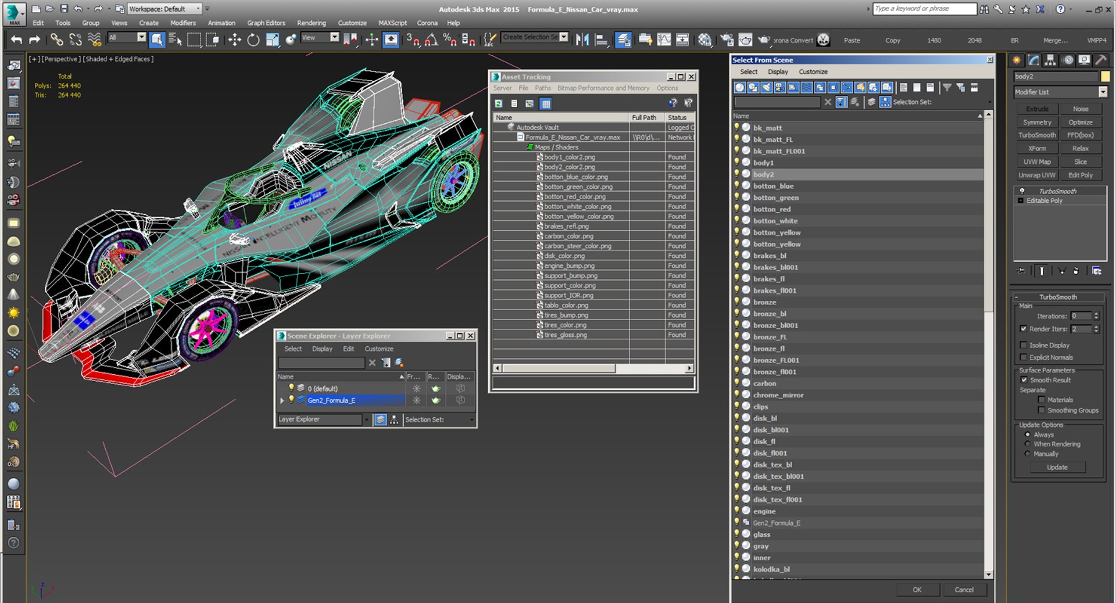Select the Manually update radio button
1116x603 pixels.
(x=1028, y=454)
